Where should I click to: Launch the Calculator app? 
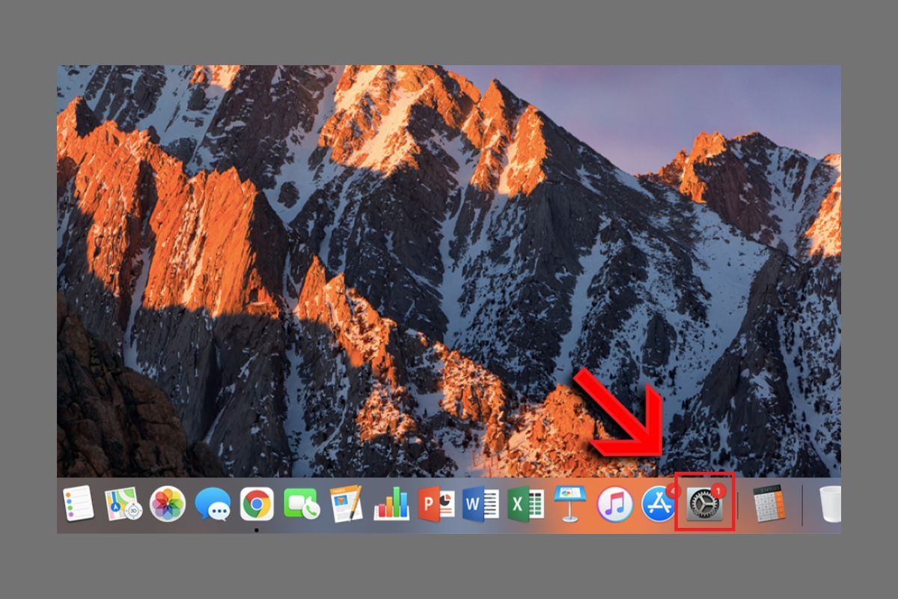click(769, 504)
